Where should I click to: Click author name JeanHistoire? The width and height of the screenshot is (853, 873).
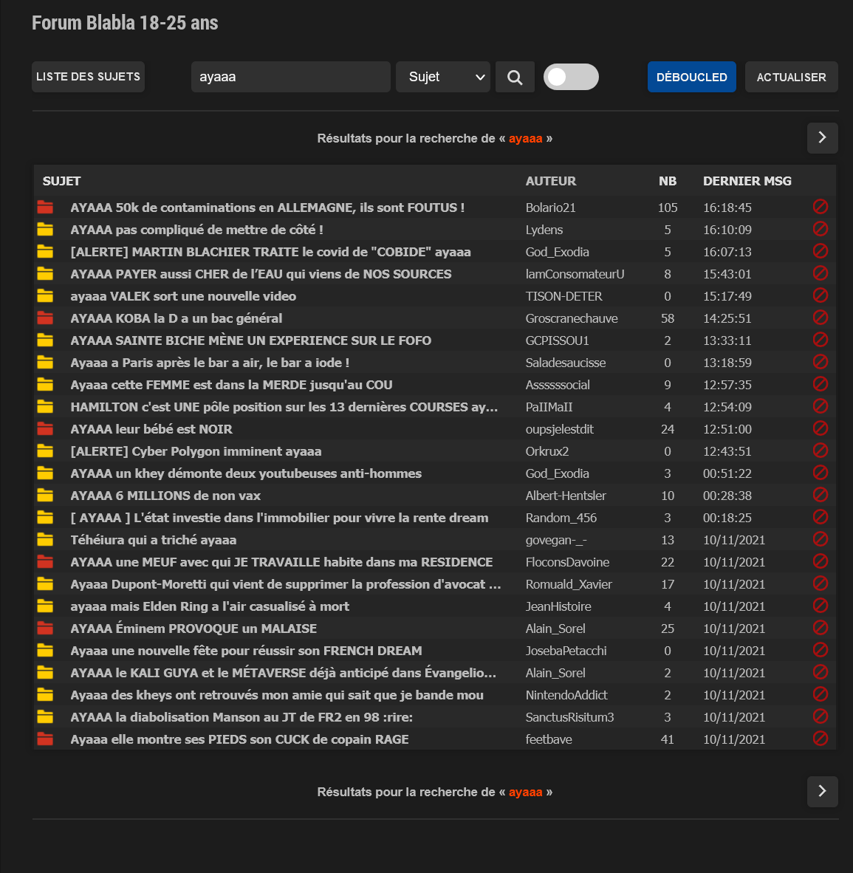[558, 606]
